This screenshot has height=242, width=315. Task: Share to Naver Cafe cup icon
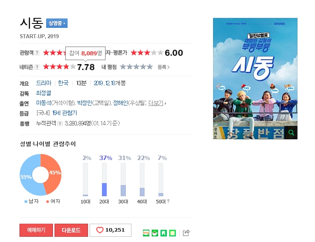coord(155,233)
